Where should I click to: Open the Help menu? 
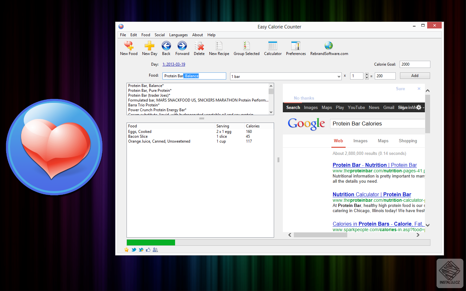(211, 35)
